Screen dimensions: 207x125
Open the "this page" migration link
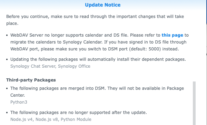(172, 35)
